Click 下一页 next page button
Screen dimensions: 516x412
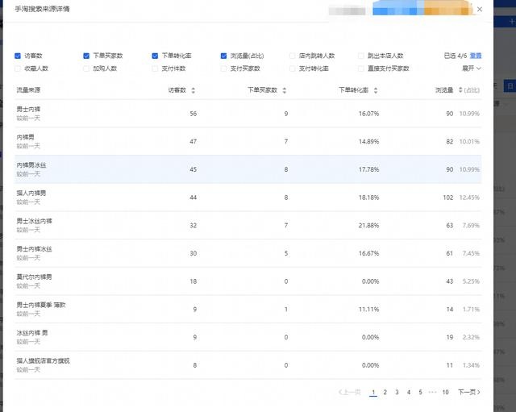pos(469,392)
